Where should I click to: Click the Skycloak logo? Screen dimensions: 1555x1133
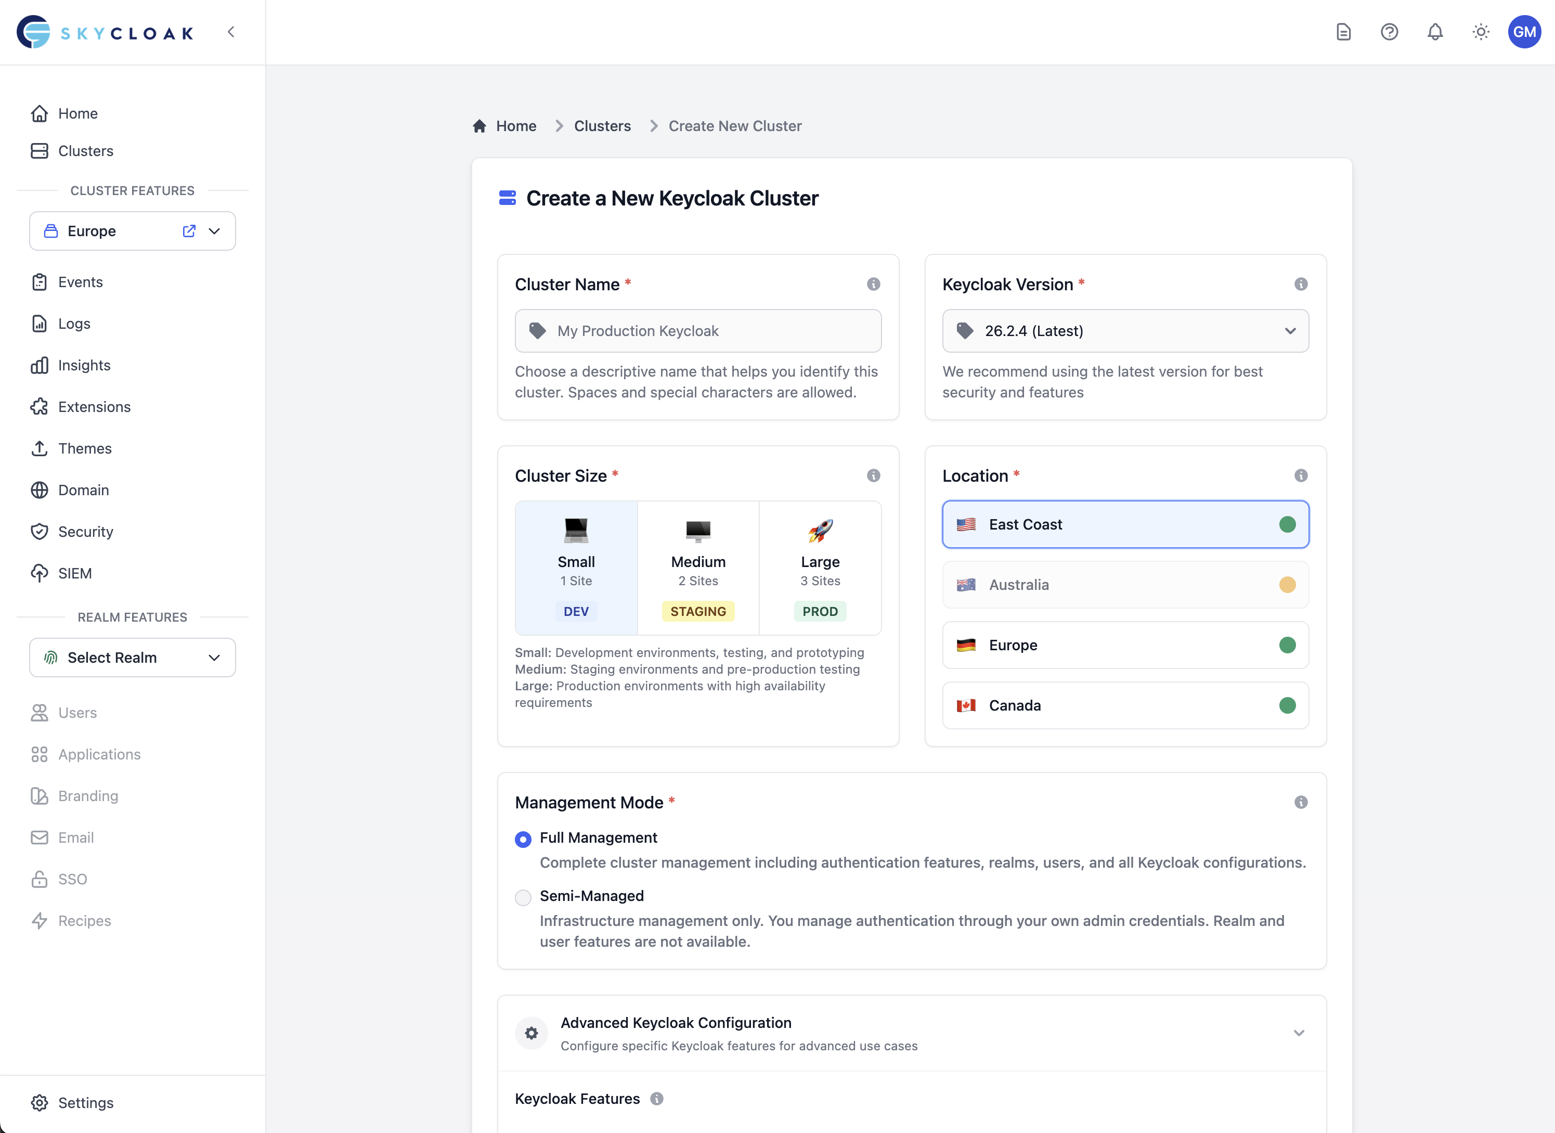click(x=104, y=32)
